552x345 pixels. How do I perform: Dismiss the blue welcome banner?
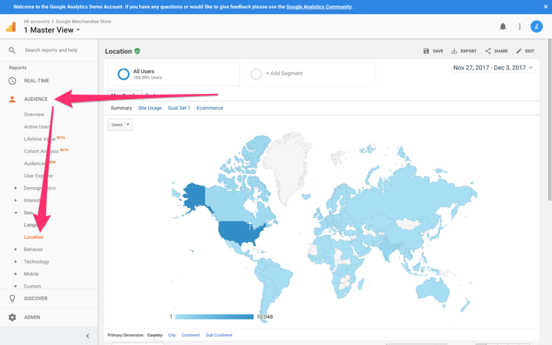(x=544, y=7)
